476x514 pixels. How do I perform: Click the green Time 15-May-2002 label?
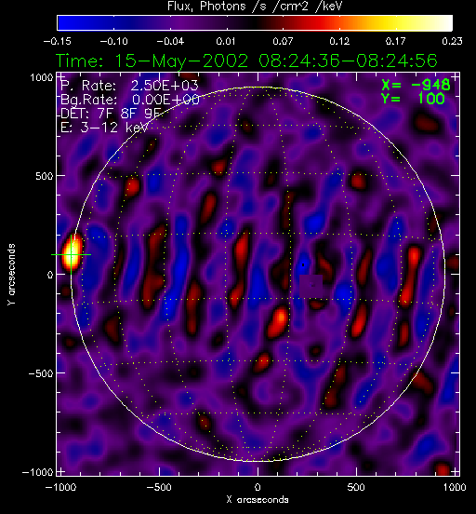(246, 61)
